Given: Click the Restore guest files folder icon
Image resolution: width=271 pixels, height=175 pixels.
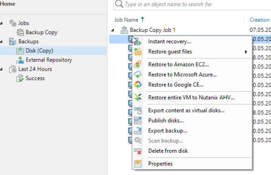Looking at the screenshot, I should pos(138,51).
